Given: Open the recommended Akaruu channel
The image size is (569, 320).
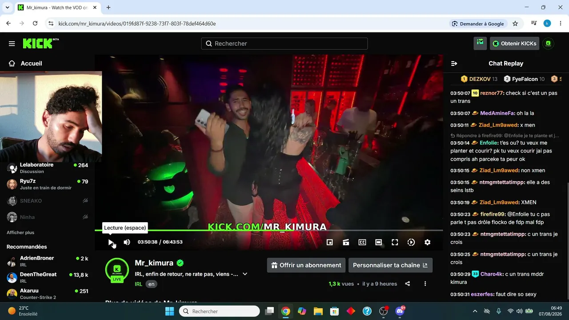Looking at the screenshot, I should pyautogui.click(x=47, y=294).
